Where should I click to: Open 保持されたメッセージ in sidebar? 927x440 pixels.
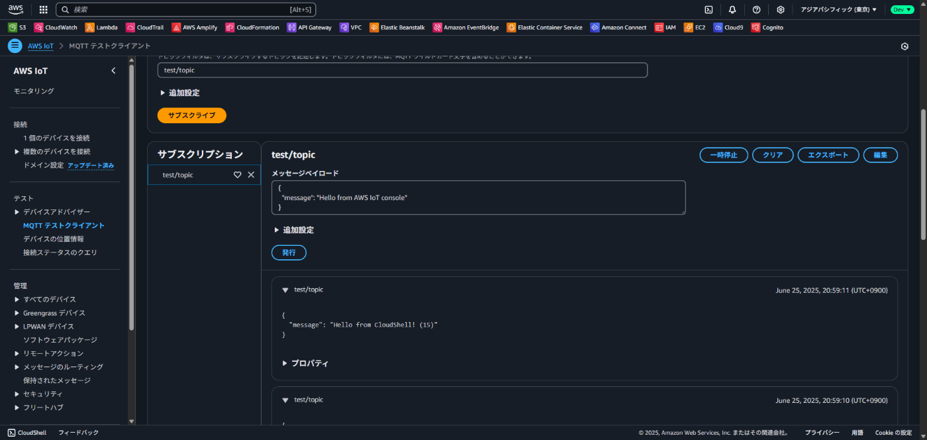(57, 380)
